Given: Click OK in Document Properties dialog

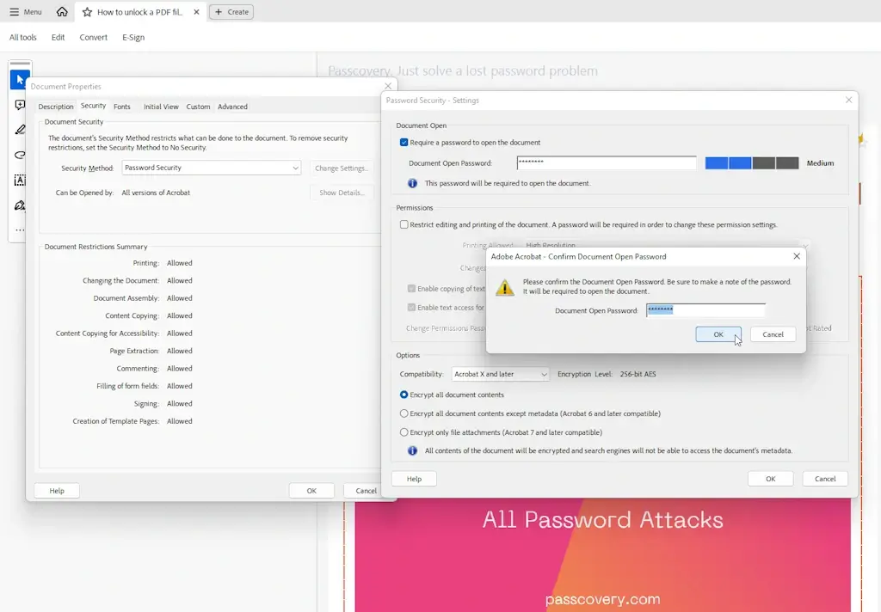Looking at the screenshot, I should (x=311, y=491).
